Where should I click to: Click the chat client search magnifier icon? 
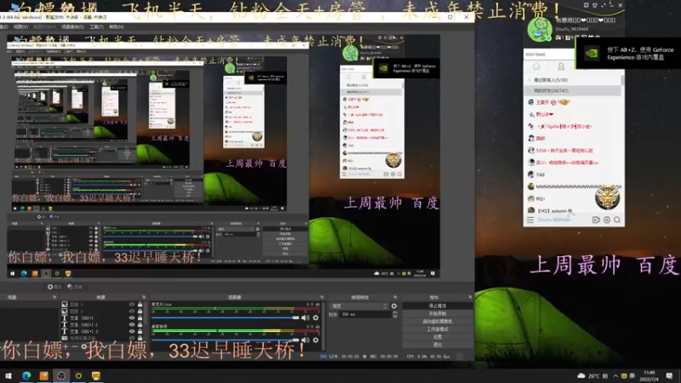point(617,220)
